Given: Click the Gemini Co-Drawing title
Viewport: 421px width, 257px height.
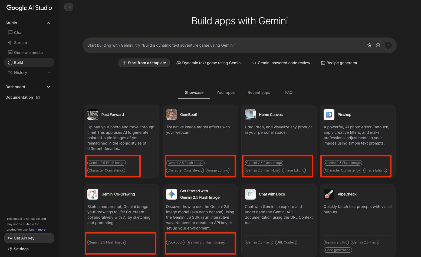Looking at the screenshot, I should tap(118, 194).
